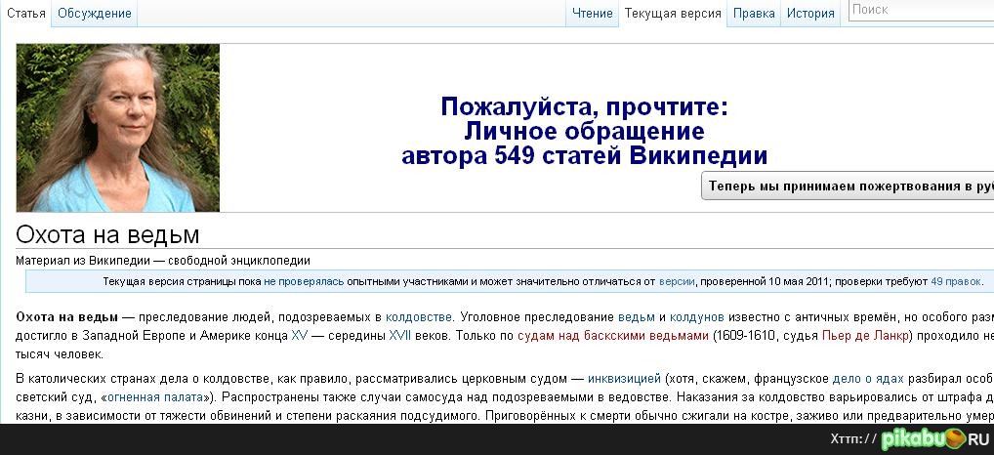
Task: Switch to the Обсуждение tab
Action: click(x=95, y=14)
